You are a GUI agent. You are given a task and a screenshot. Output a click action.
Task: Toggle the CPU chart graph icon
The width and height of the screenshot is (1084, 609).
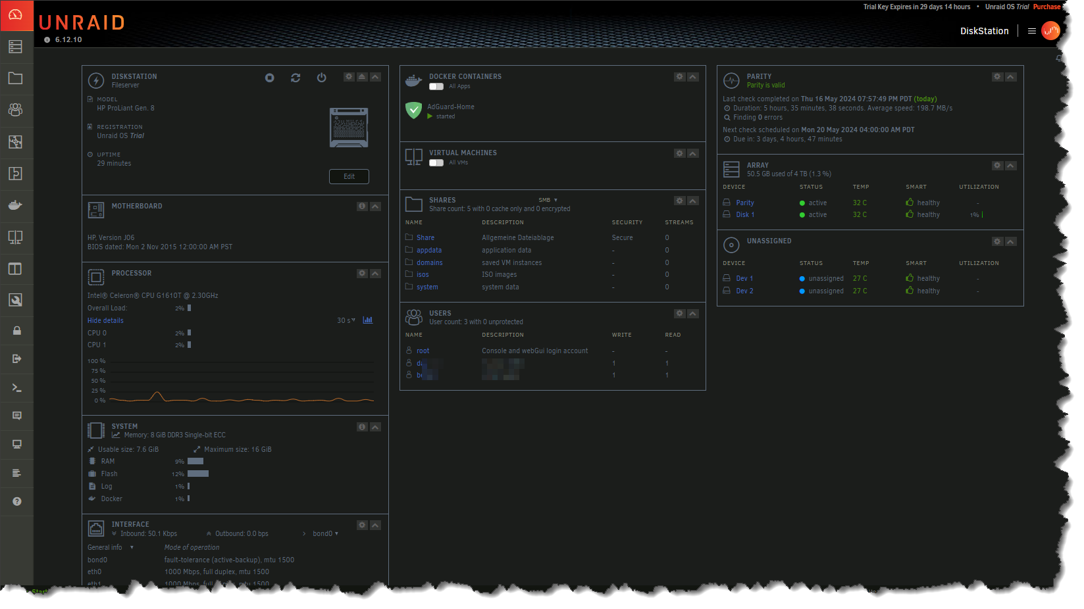[368, 320]
